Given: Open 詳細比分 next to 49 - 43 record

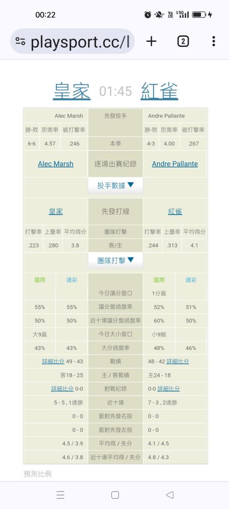Looking at the screenshot, I should pyautogui.click(x=53, y=361).
